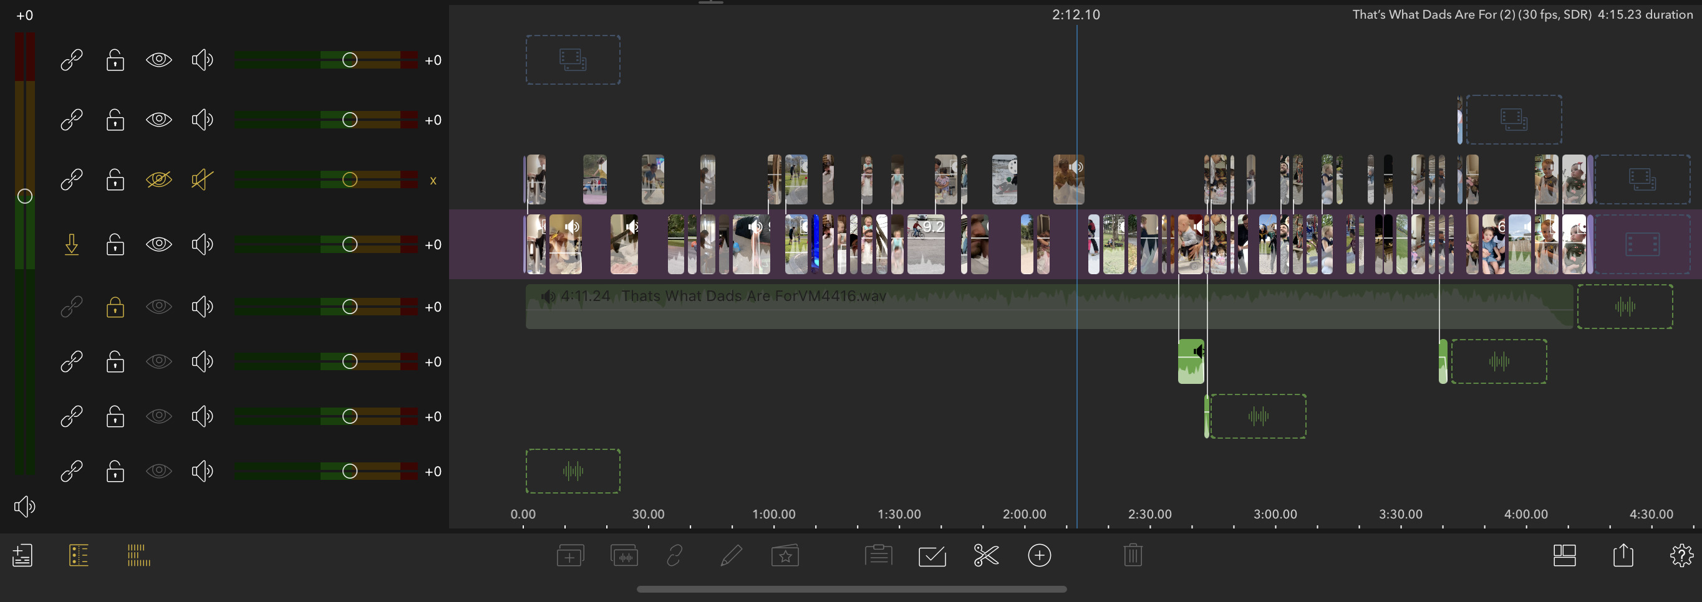Click the link clips icon in the bottom toolbar
This screenshot has width=1702, height=602.
point(675,555)
